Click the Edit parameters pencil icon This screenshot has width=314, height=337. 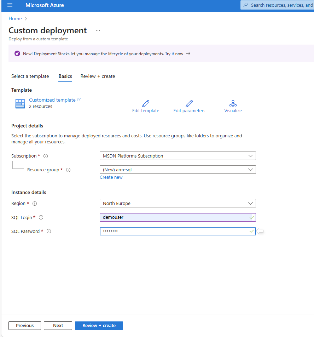tap(189, 104)
